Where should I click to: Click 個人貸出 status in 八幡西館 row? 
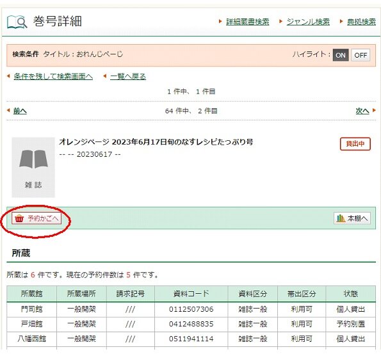[x=351, y=339]
